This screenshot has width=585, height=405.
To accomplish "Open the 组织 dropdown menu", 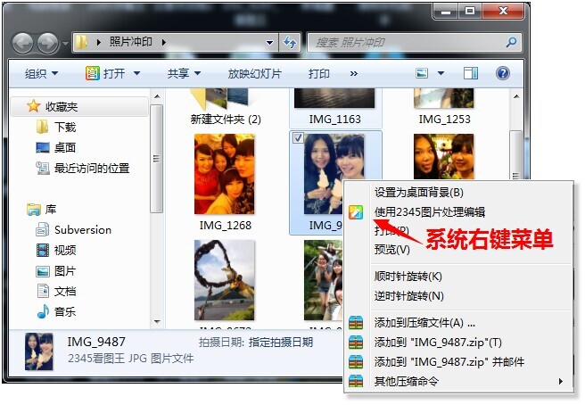I will tap(41, 73).
